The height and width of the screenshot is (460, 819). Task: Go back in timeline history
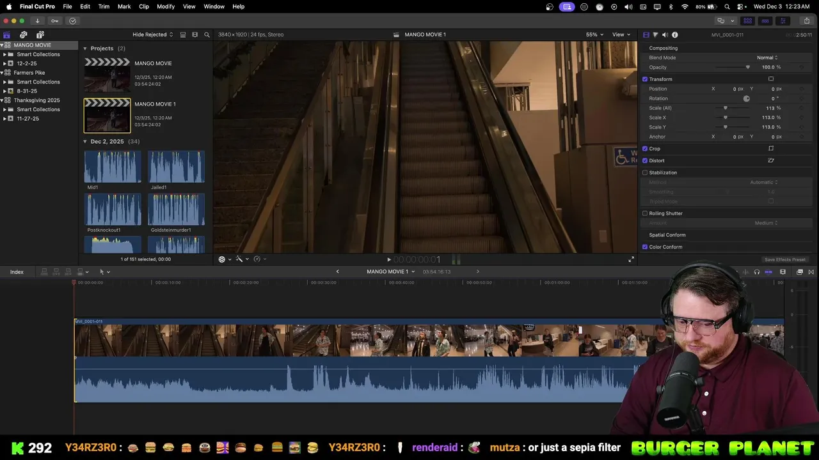tap(338, 272)
